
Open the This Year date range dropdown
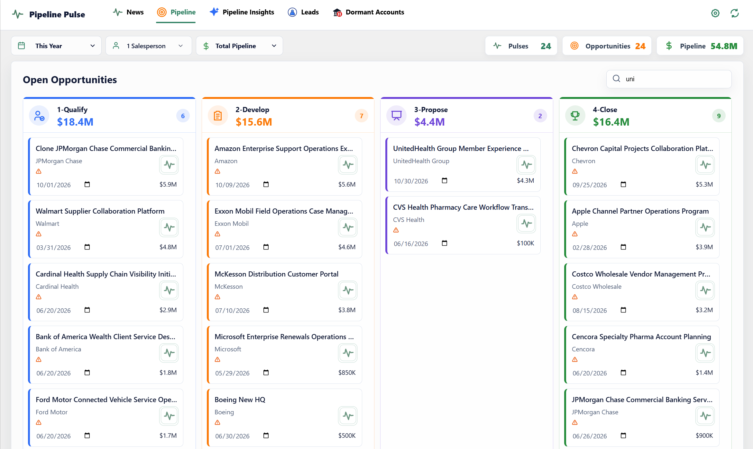coord(56,46)
